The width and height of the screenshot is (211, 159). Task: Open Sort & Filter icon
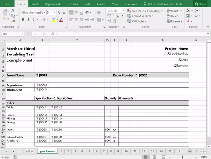[x=196, y=11]
